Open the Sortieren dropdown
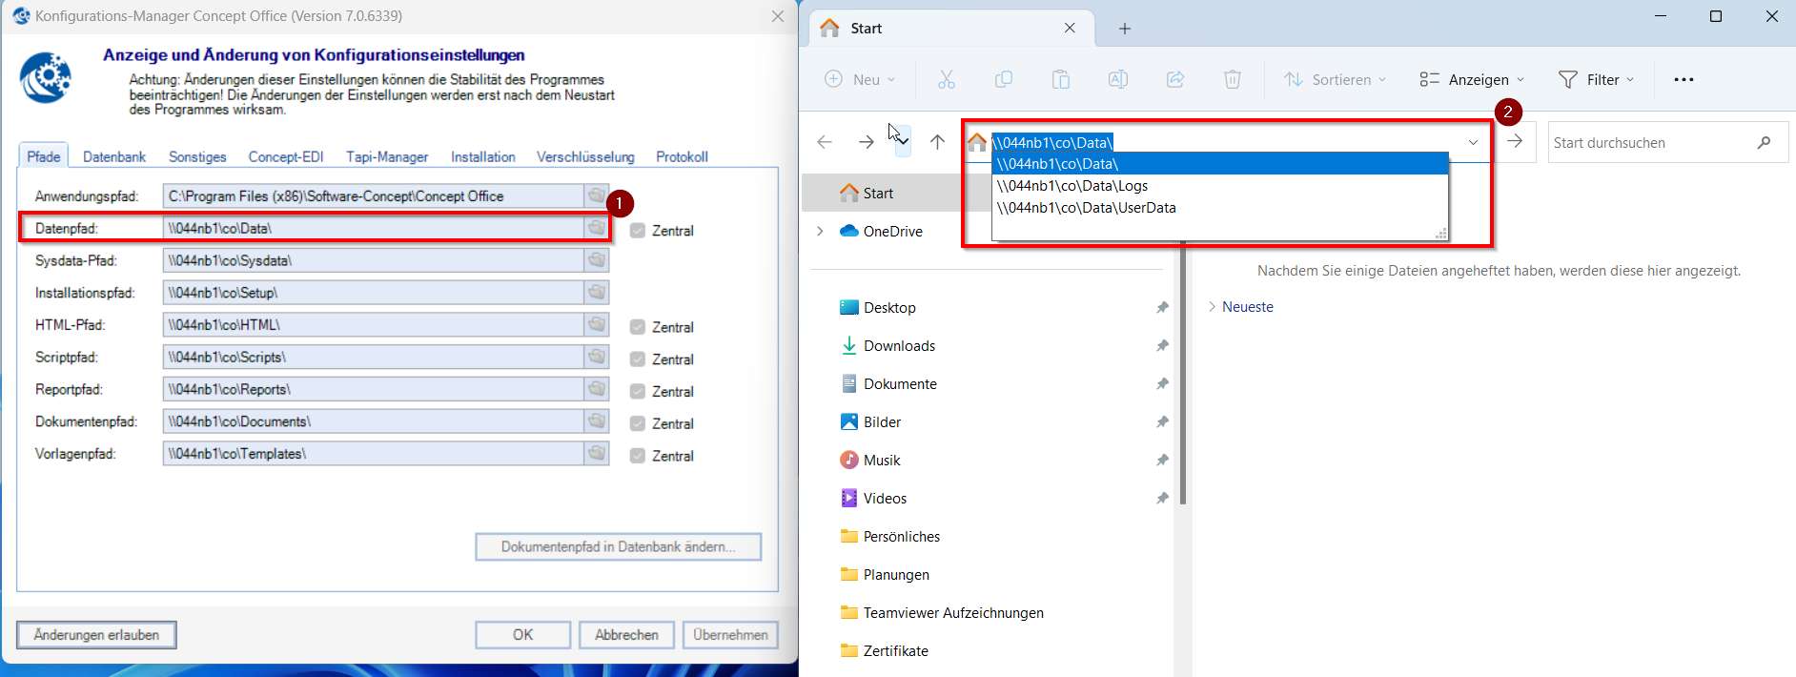 pos(1336,79)
